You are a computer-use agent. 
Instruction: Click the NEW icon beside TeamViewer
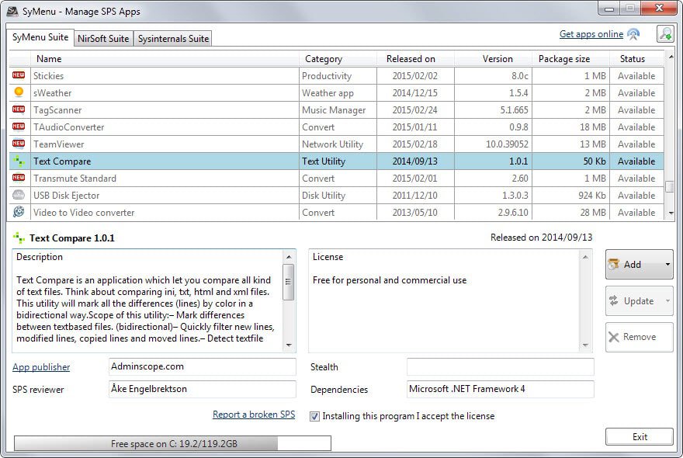[19, 144]
